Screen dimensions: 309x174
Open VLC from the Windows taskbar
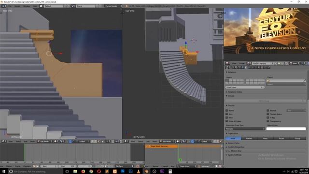tap(139, 171)
